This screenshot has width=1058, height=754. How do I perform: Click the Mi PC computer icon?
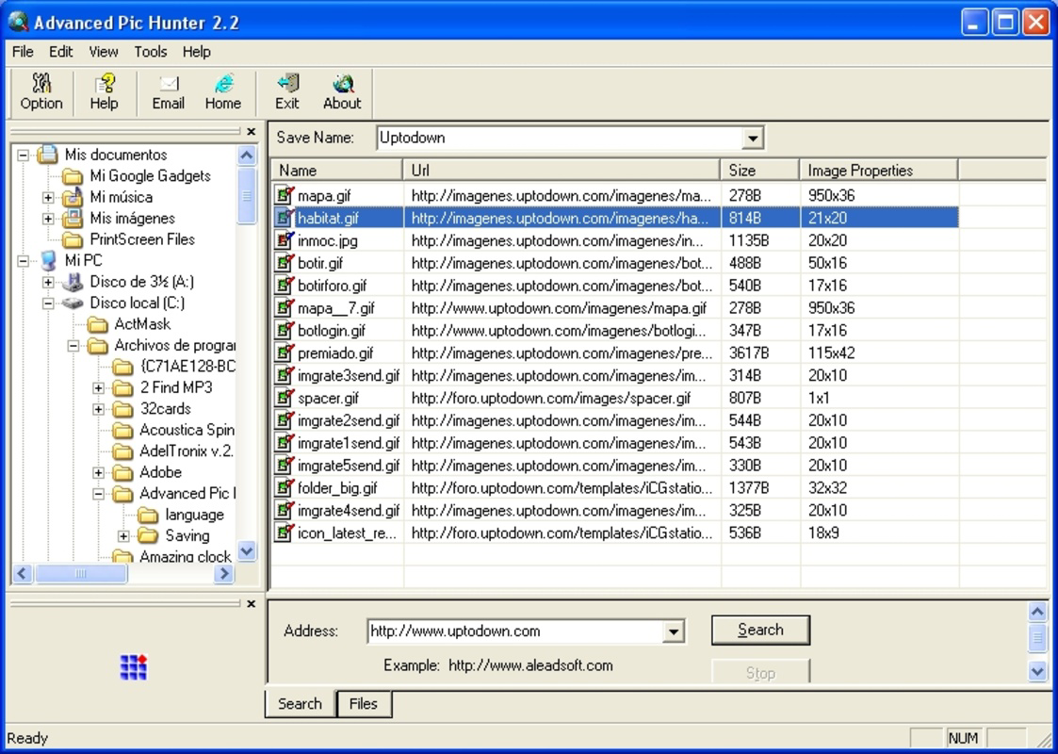(x=48, y=260)
